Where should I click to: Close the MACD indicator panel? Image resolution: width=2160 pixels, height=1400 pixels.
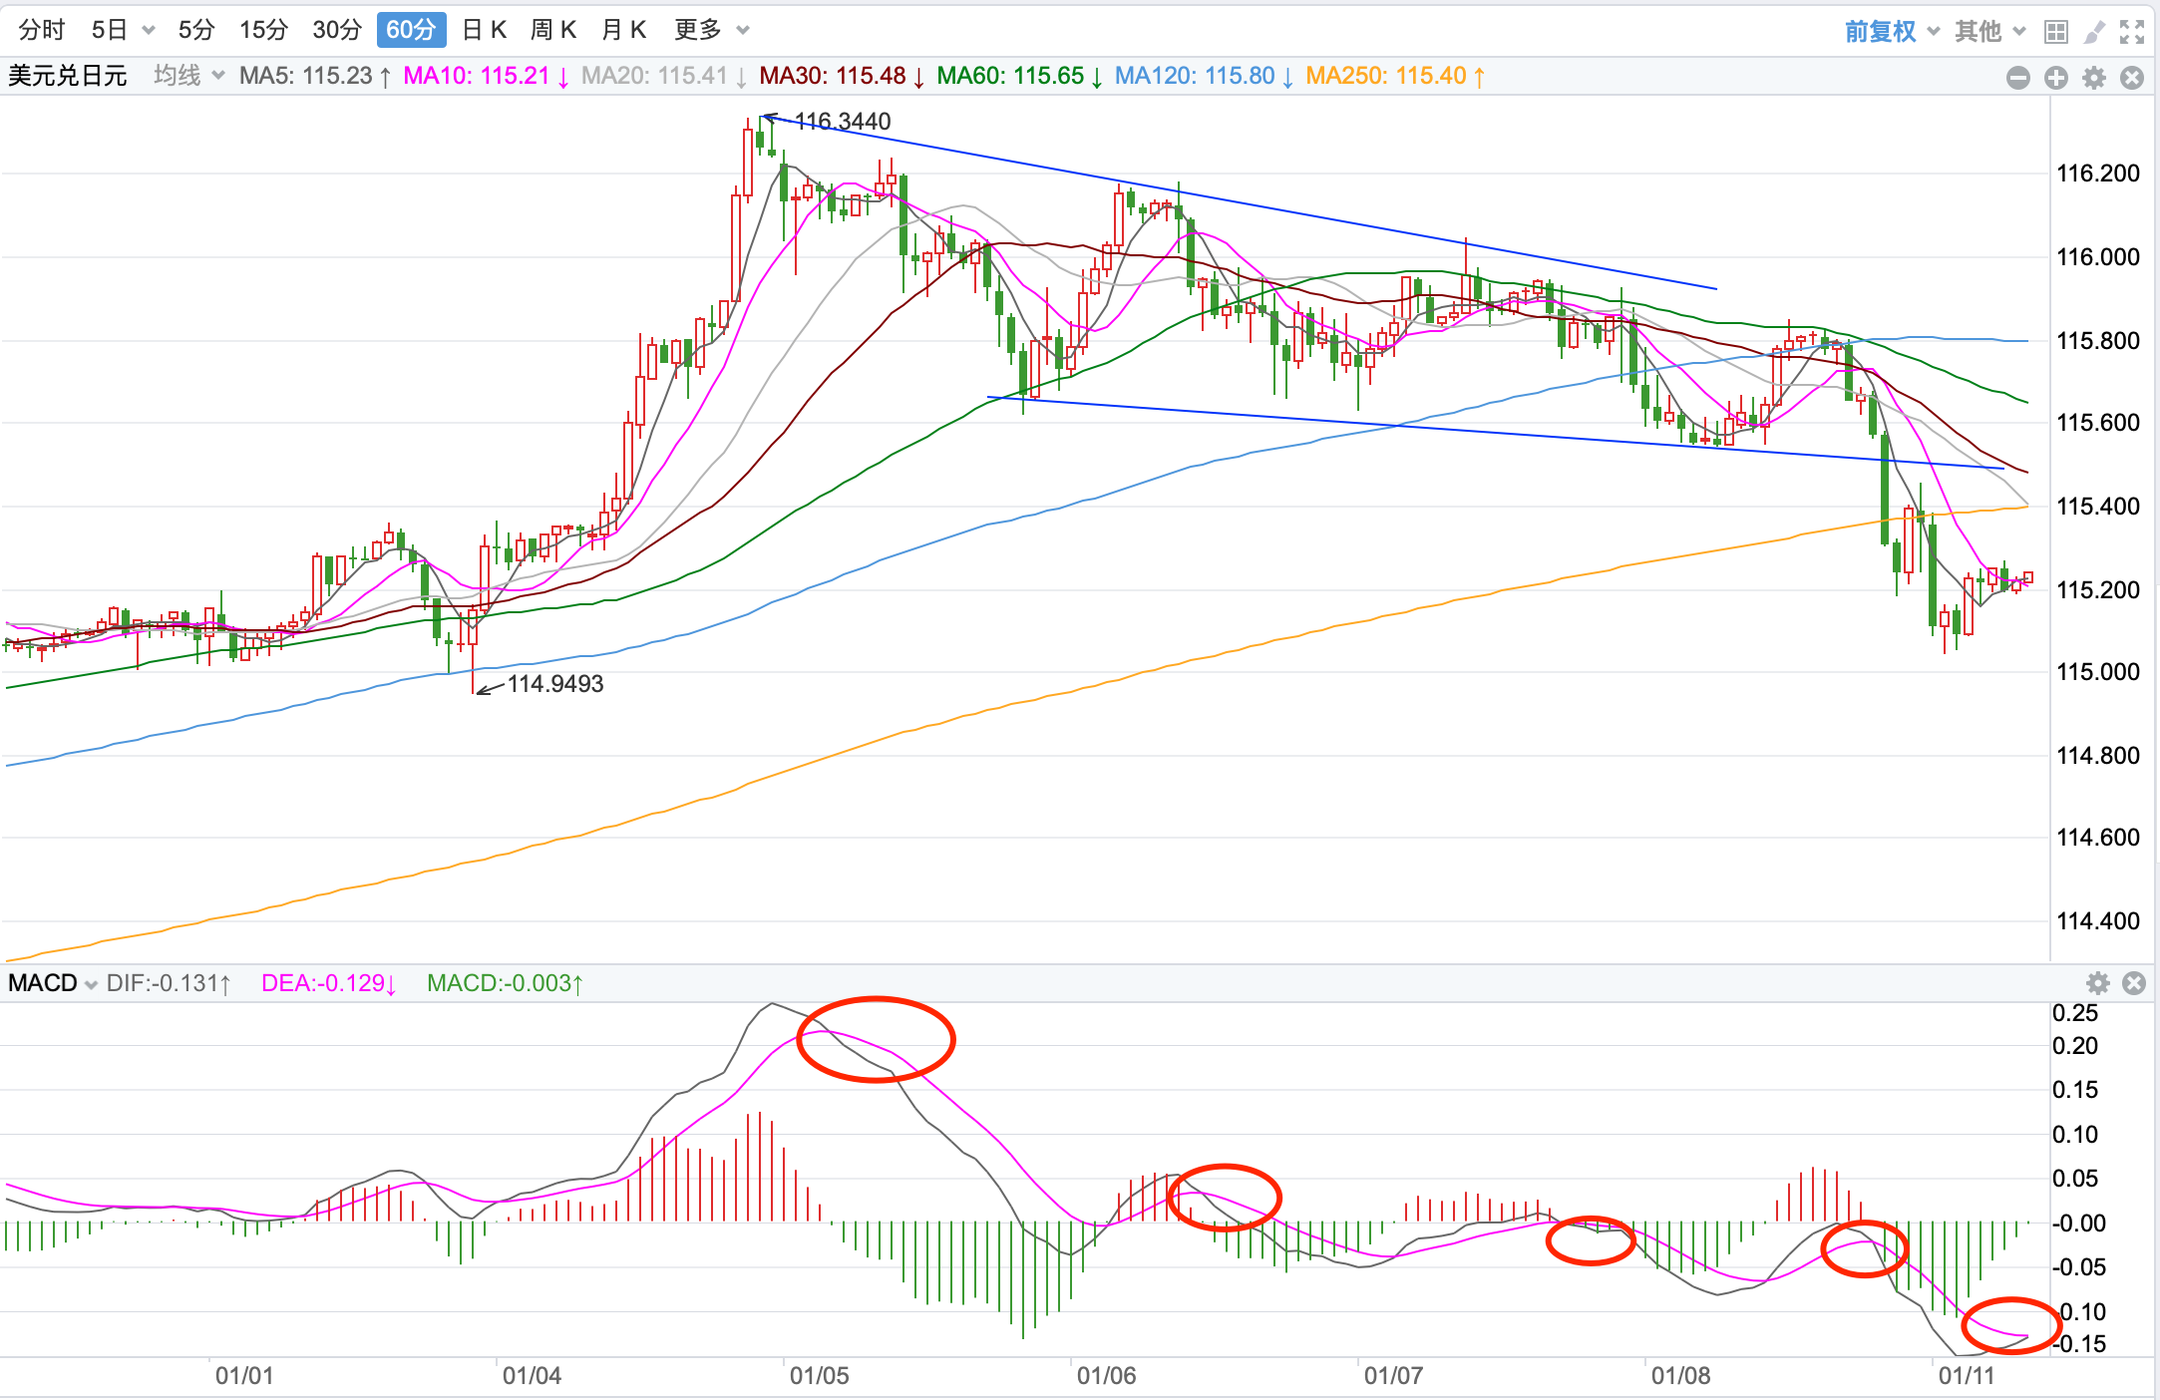[2134, 984]
